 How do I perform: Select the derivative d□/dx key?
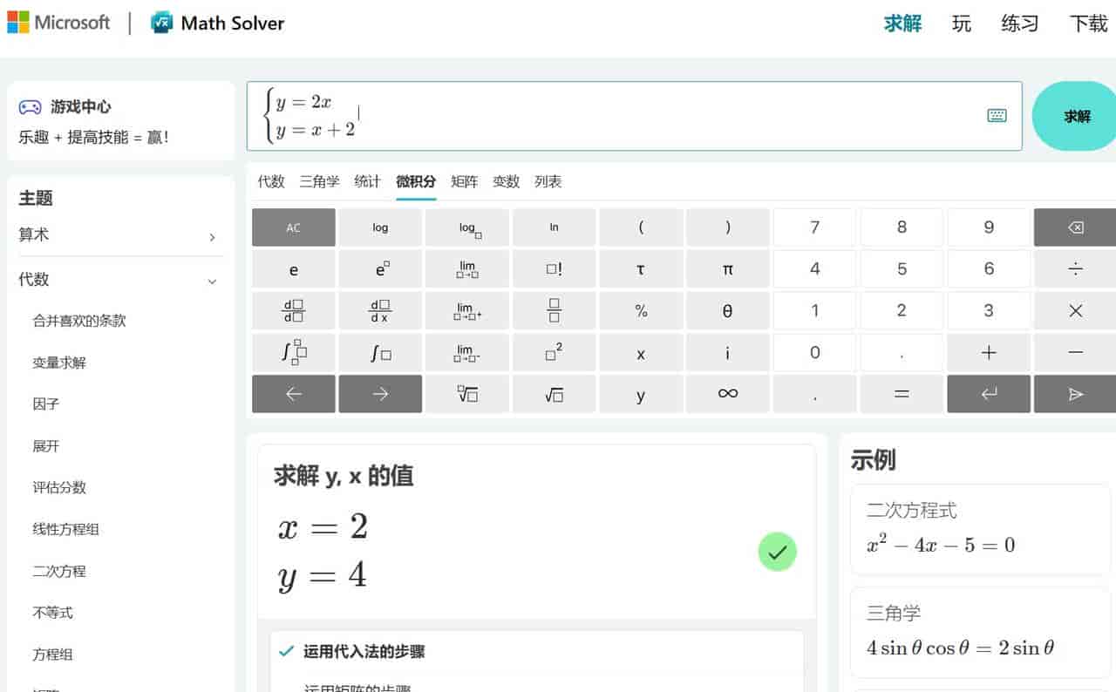point(380,310)
